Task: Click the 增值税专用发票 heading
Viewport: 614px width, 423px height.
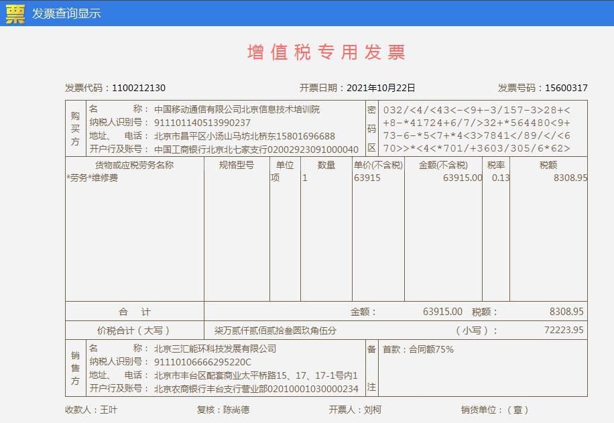Action: coord(326,52)
